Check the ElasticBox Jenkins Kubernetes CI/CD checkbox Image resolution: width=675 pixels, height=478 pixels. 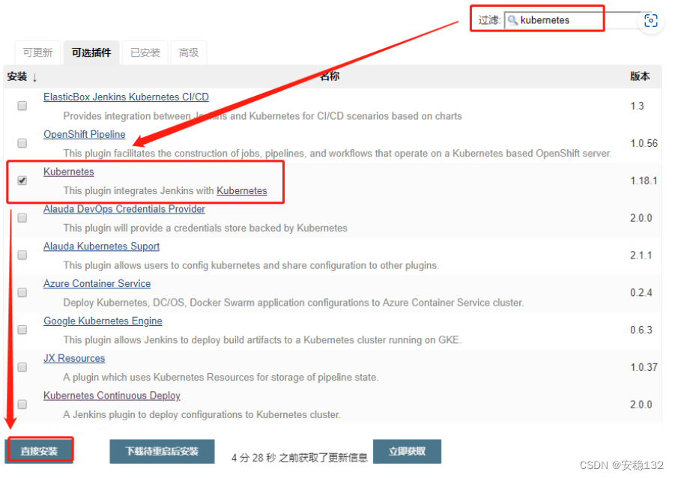22,105
